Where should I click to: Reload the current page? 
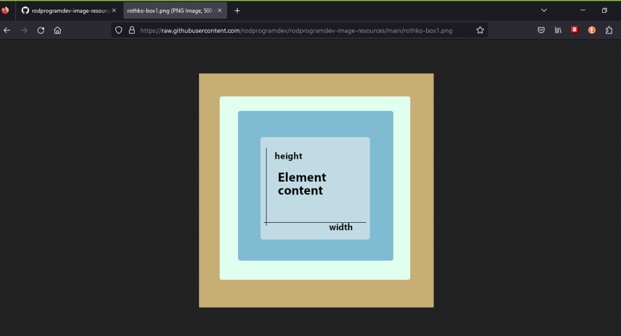pyautogui.click(x=41, y=30)
